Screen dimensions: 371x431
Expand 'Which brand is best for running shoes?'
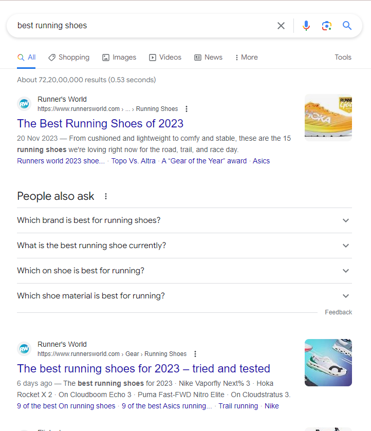pyautogui.click(x=345, y=220)
